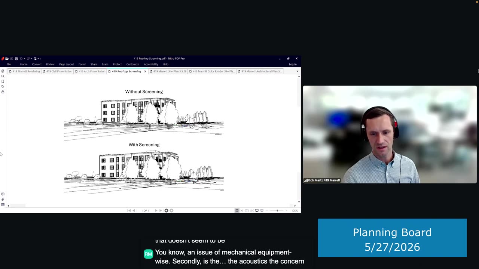Switch to the Share ribbon tab
This screenshot has width=479, height=269.
coord(94,64)
